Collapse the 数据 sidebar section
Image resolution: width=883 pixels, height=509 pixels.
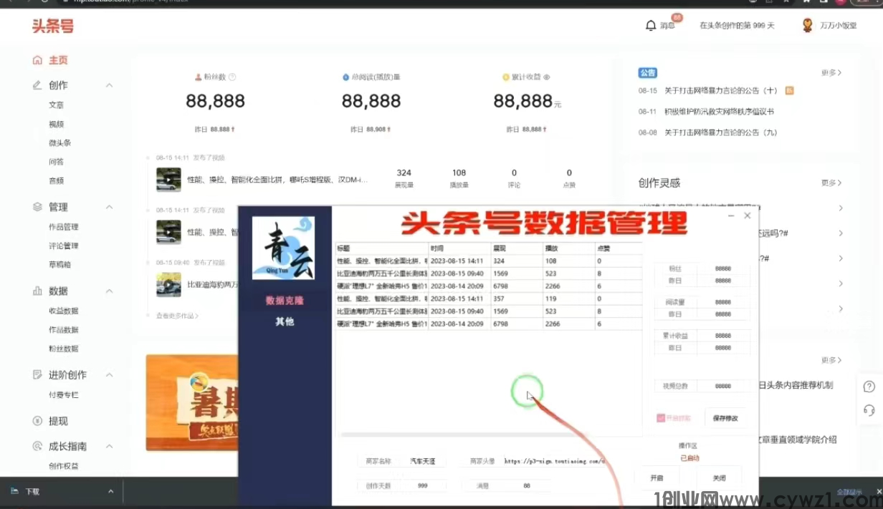point(109,291)
